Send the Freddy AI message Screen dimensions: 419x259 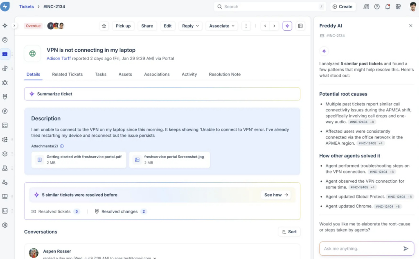(405, 249)
